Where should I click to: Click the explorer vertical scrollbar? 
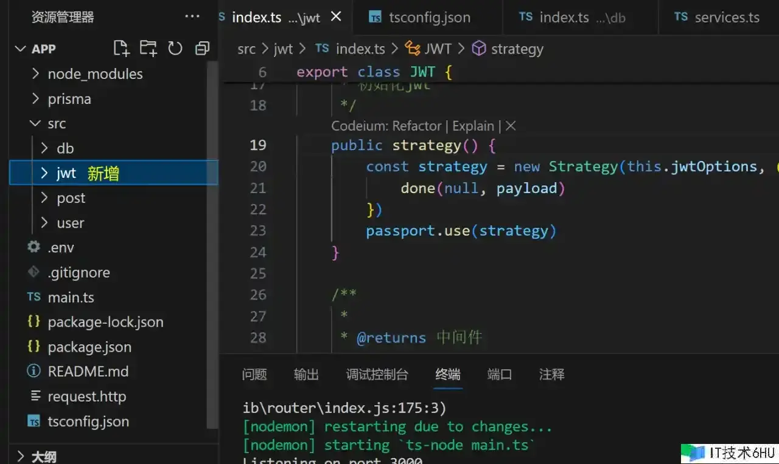point(212,243)
